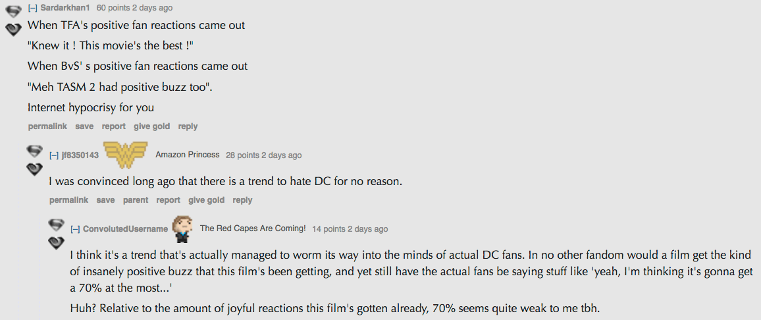Report Sardarkhan1's comment
This screenshot has width=761, height=320.
pyautogui.click(x=113, y=126)
